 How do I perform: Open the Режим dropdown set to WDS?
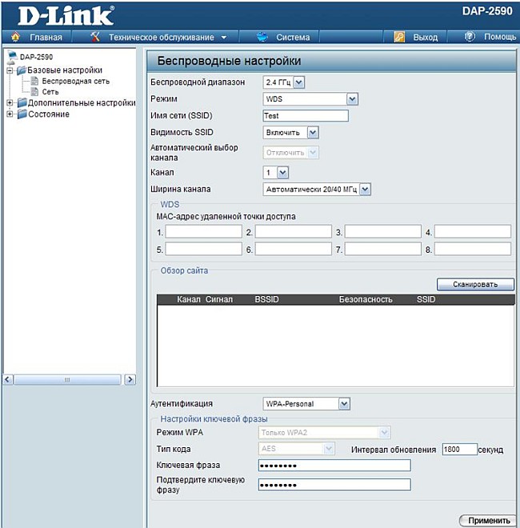tap(310, 98)
